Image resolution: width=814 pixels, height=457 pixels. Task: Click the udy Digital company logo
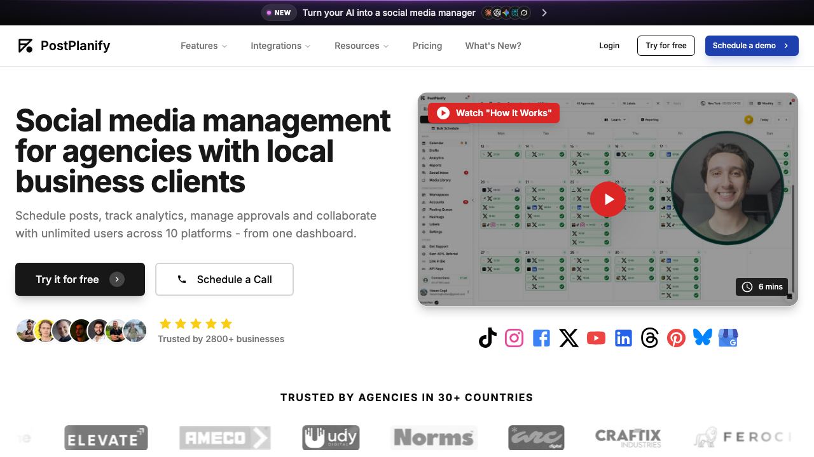tap(331, 438)
